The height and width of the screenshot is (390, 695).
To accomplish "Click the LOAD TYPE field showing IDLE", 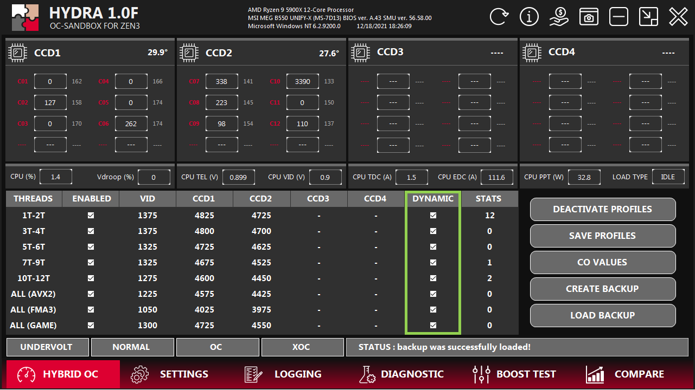I will tap(668, 177).
